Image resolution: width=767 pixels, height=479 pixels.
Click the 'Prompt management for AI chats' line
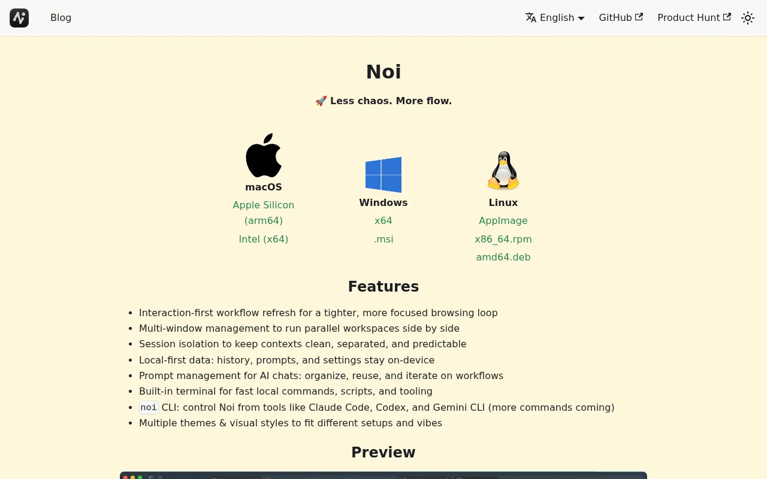click(321, 375)
